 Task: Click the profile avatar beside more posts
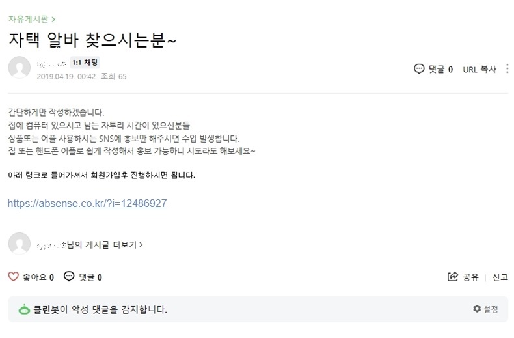(20, 244)
